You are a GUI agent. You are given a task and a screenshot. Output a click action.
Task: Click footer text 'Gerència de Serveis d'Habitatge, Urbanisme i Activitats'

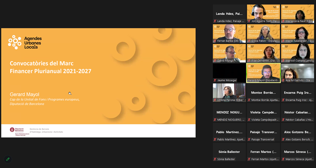tap(46, 130)
